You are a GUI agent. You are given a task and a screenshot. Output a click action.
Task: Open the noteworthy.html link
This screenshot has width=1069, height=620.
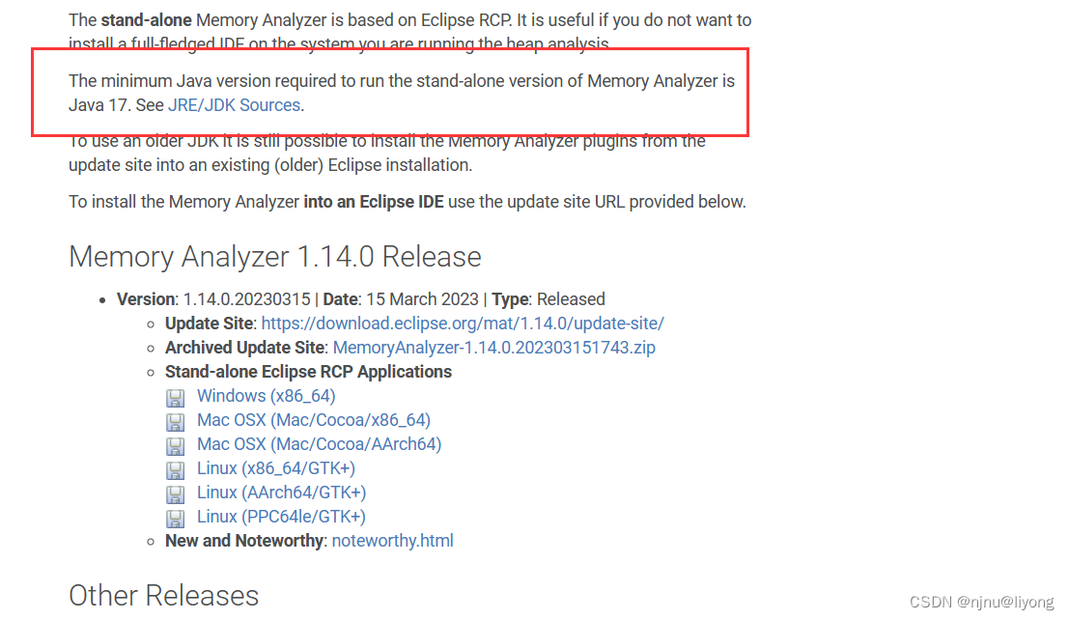pos(392,540)
